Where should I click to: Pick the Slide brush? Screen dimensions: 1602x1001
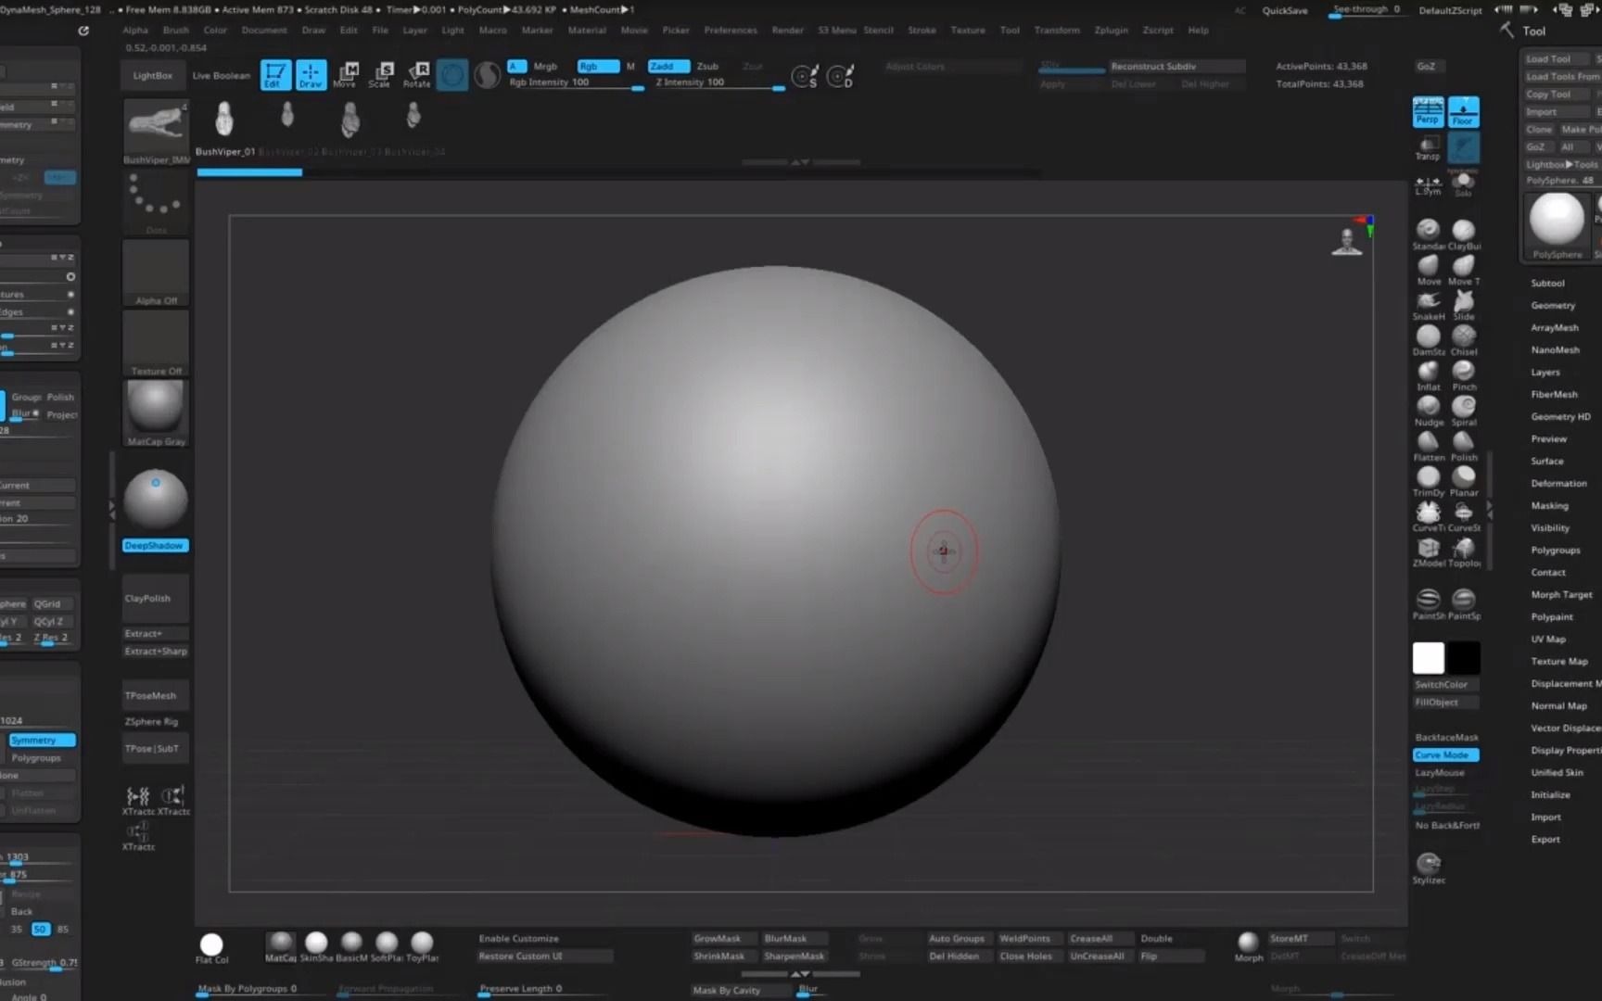tap(1464, 305)
